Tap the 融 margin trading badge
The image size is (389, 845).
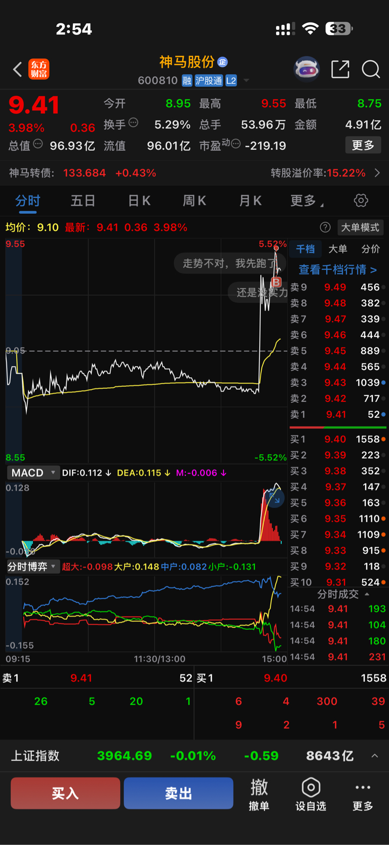pyautogui.click(x=187, y=81)
